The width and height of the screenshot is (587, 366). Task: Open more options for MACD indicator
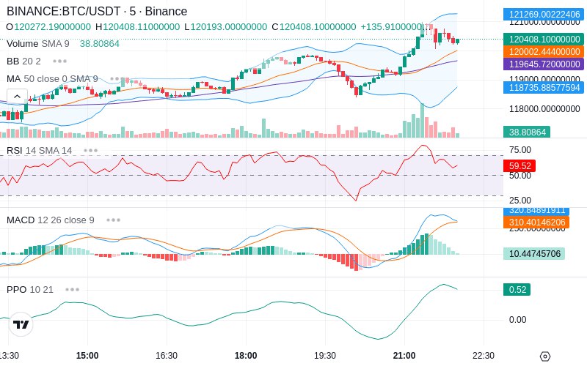coord(113,220)
